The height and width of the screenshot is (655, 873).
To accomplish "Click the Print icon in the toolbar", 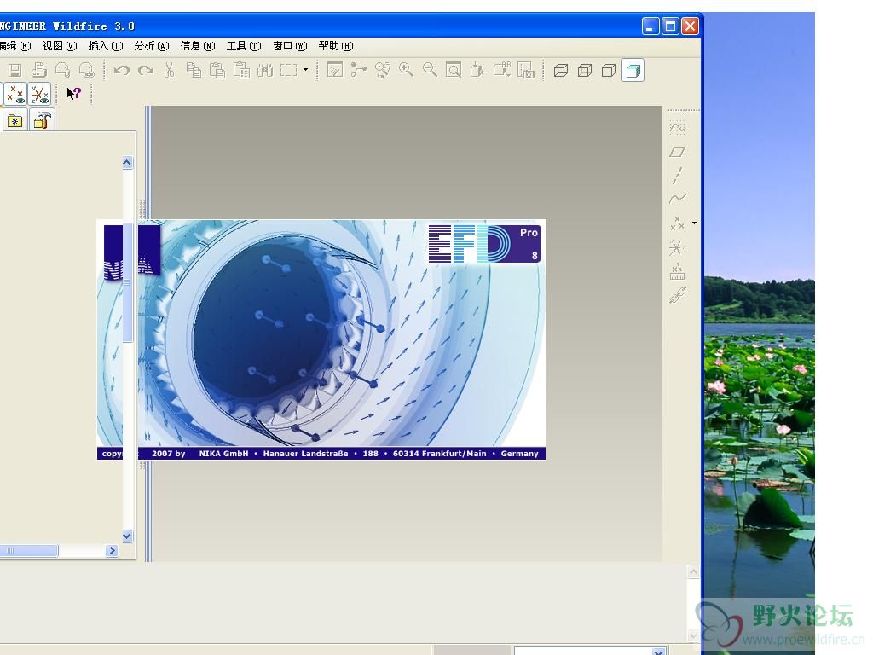I will (39, 70).
